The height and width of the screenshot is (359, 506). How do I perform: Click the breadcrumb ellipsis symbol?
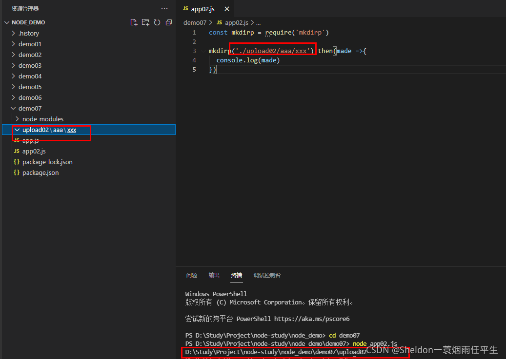[x=258, y=23]
